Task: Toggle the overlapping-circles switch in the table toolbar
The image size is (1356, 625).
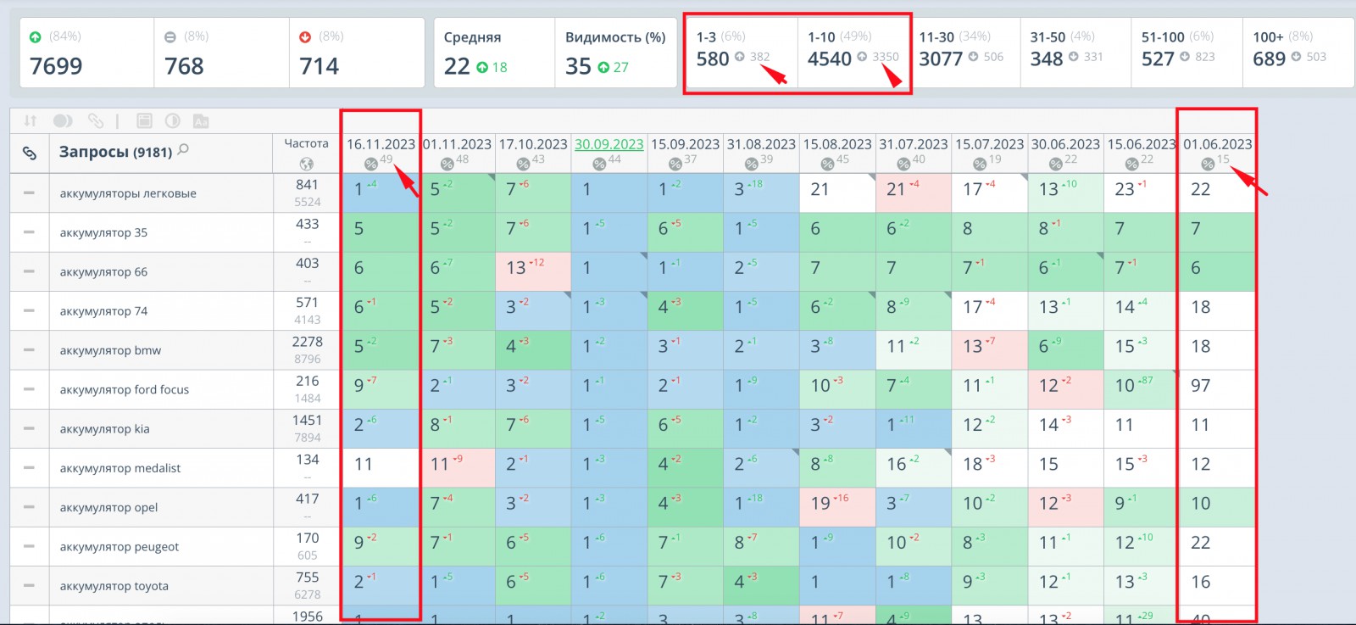Action: (63, 121)
